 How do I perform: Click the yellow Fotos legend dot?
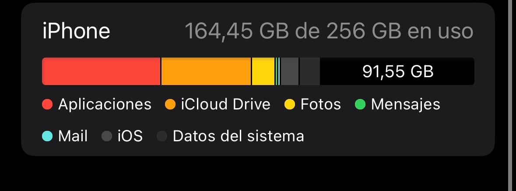pyautogui.click(x=290, y=105)
